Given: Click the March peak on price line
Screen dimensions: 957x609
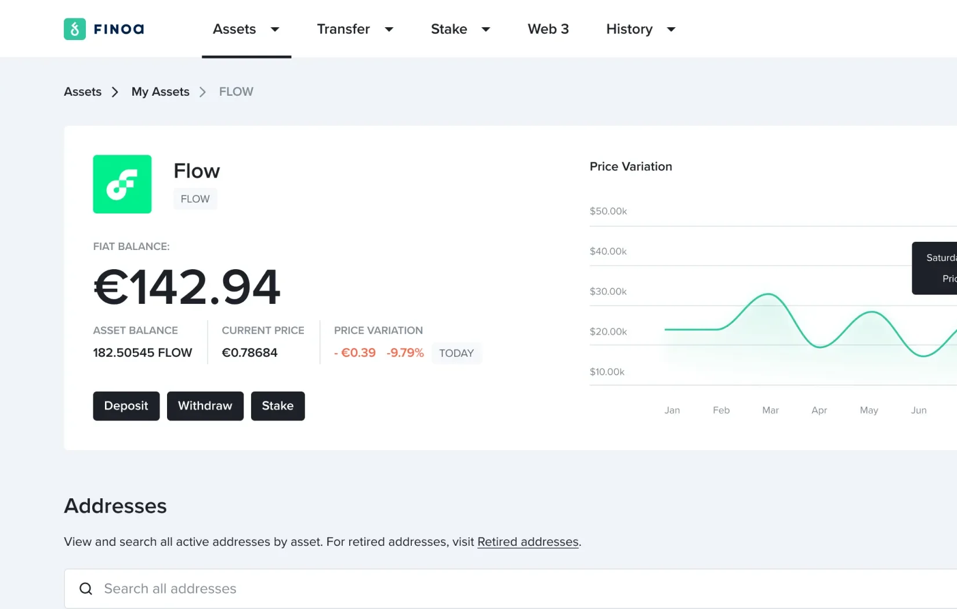Looking at the screenshot, I should (768, 295).
